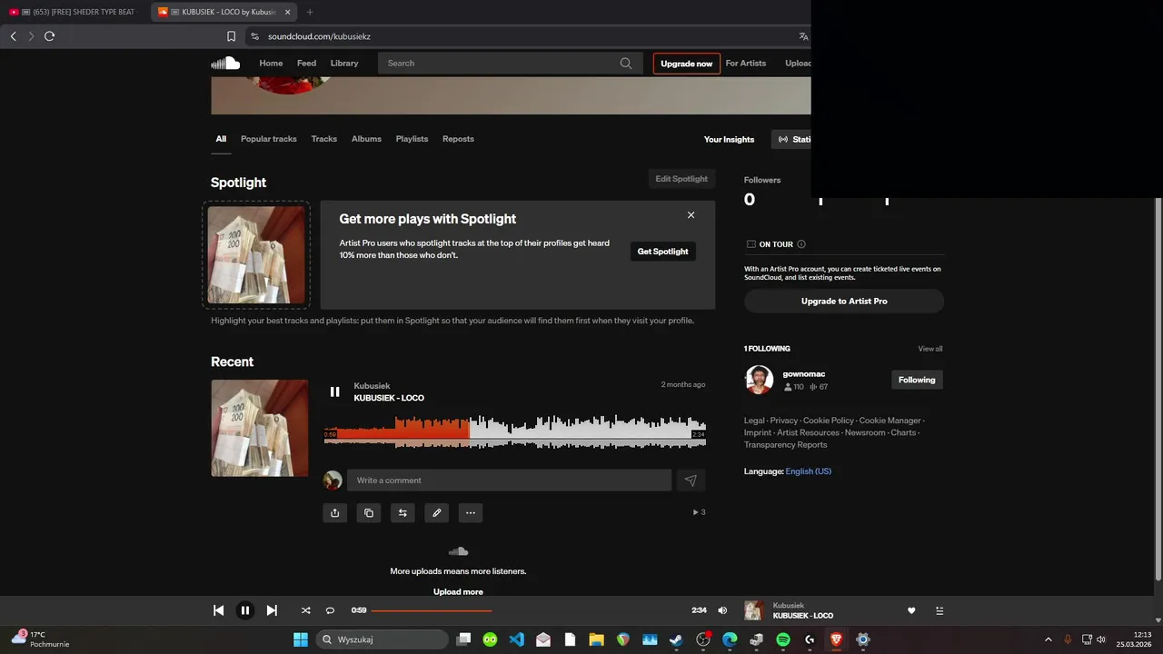Open Steam from the taskbar
Image resolution: width=1163 pixels, height=654 pixels.
[x=676, y=639]
